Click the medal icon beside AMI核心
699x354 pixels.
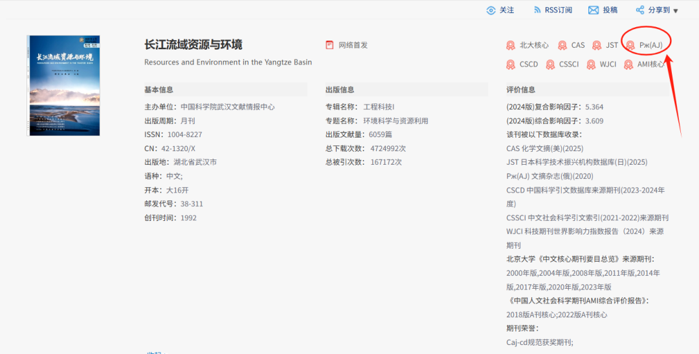pos(628,65)
